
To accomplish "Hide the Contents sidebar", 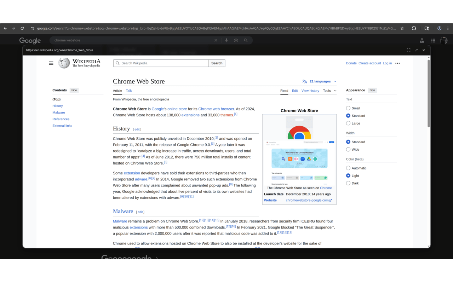I will (74, 90).
